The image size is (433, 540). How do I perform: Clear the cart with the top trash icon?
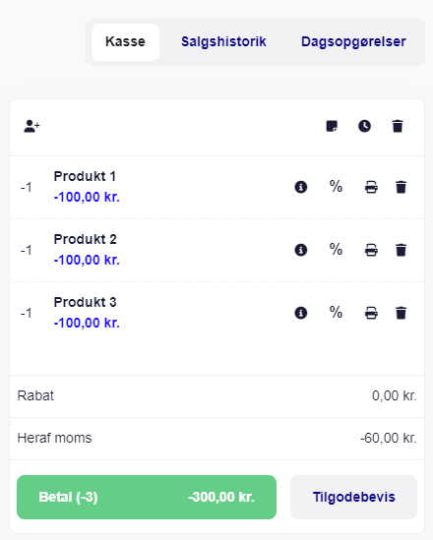click(x=398, y=126)
